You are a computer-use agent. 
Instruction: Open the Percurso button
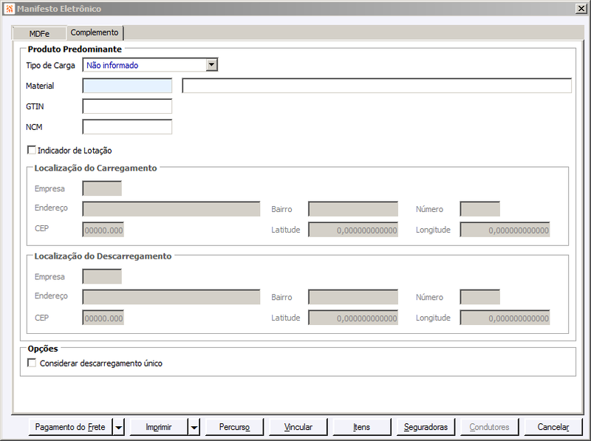point(234,427)
